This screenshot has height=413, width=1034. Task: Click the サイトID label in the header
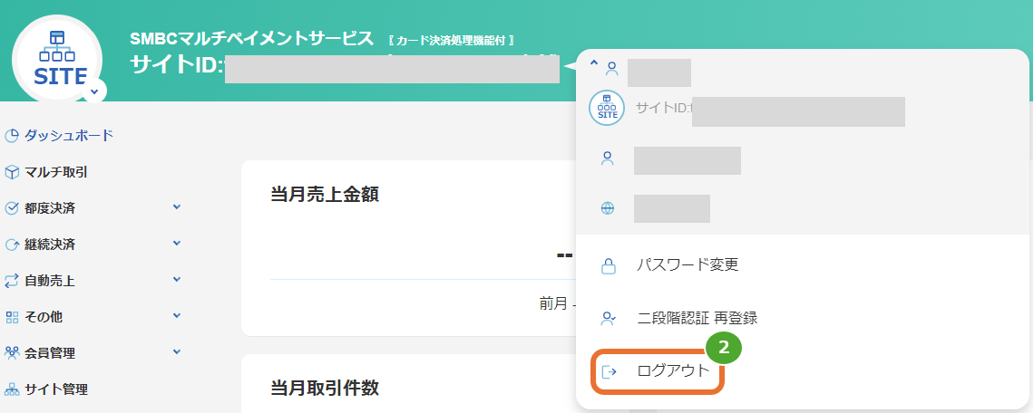[175, 65]
